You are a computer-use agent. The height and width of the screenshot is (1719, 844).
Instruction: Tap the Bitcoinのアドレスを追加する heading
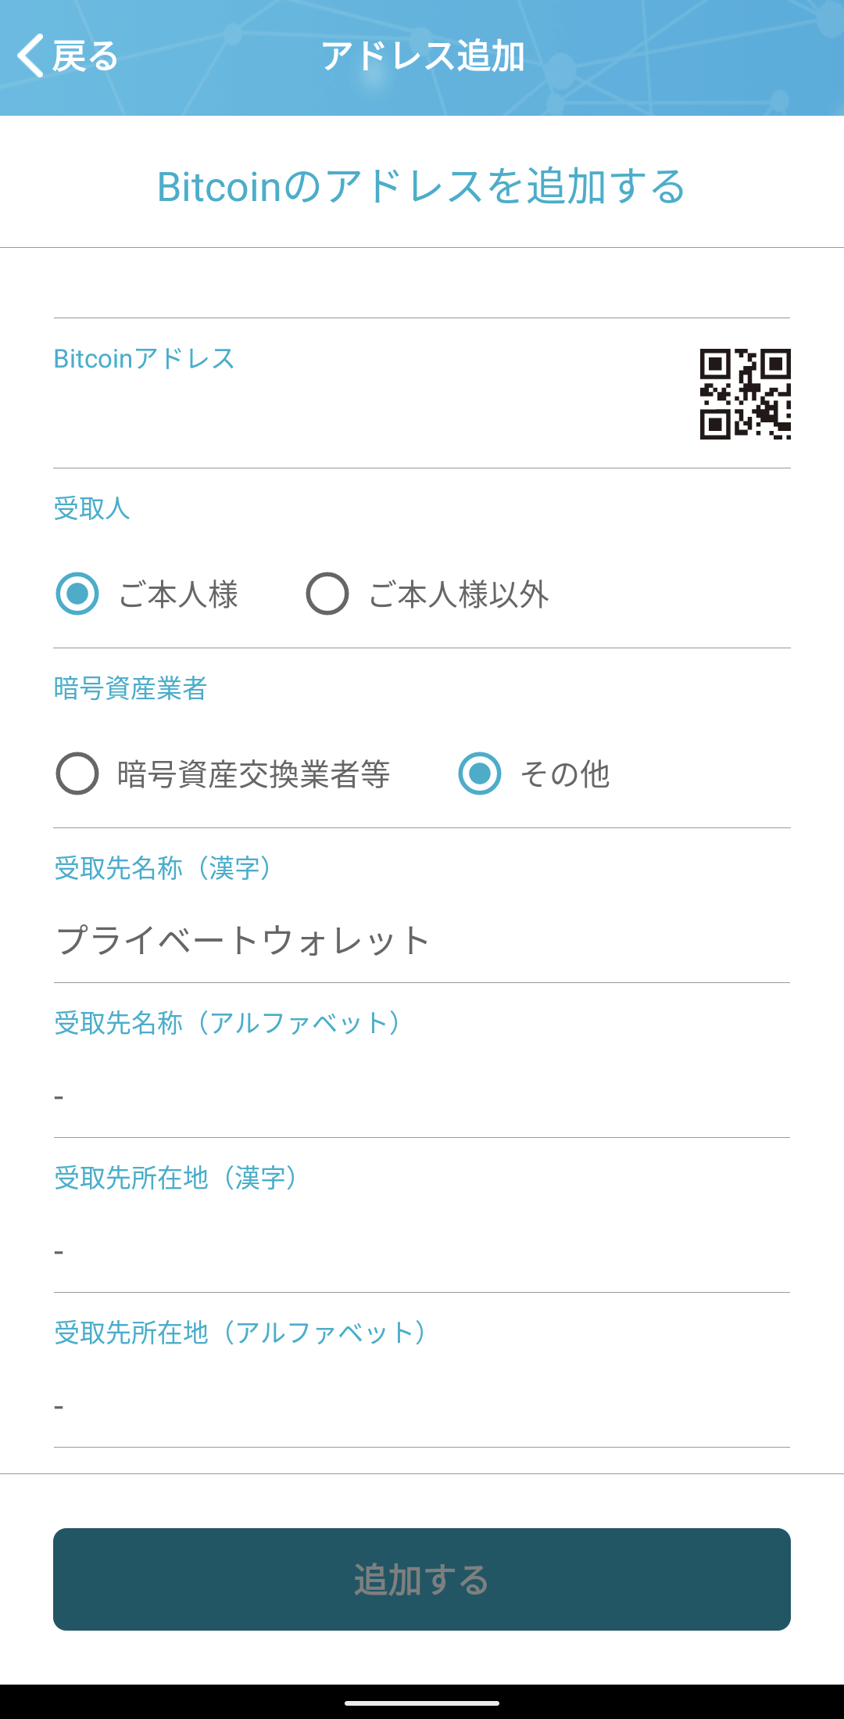422,187
